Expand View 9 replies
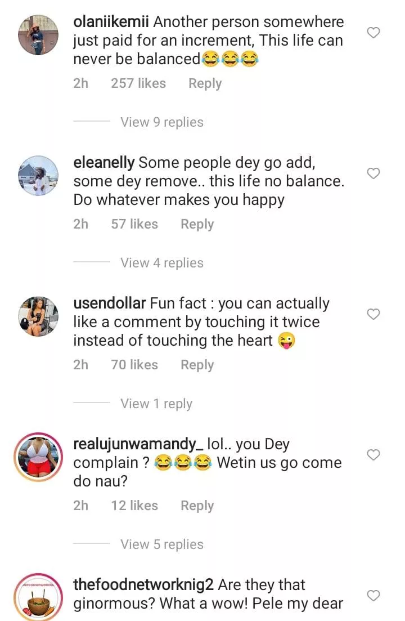 [x=162, y=122]
